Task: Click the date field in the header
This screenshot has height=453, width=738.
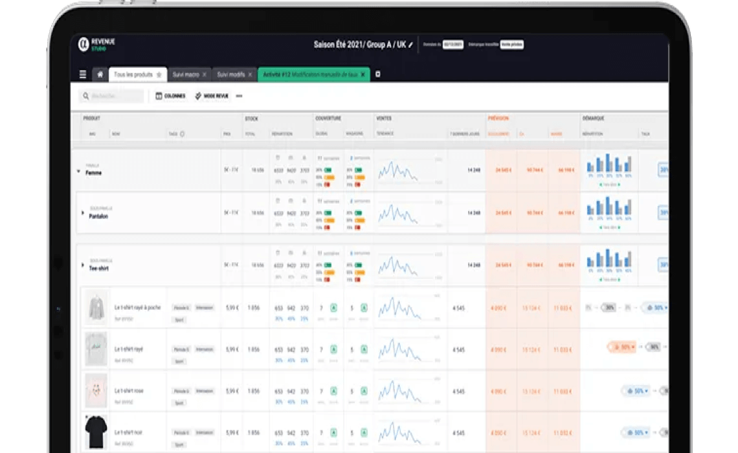Action: point(453,45)
